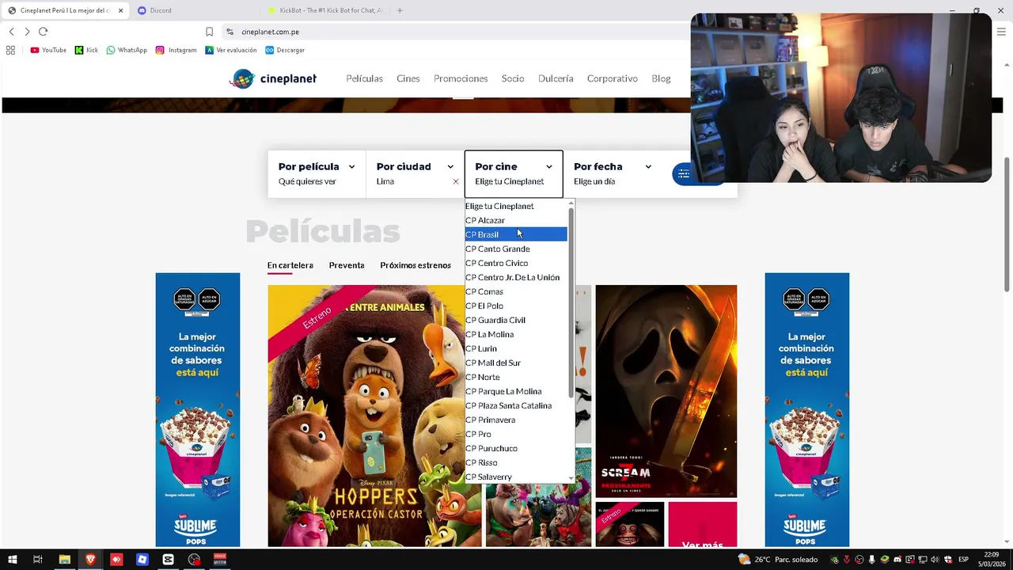Image resolution: width=1013 pixels, height=570 pixels.
Task: Open site settings icon beside the URL
Action: click(230, 32)
